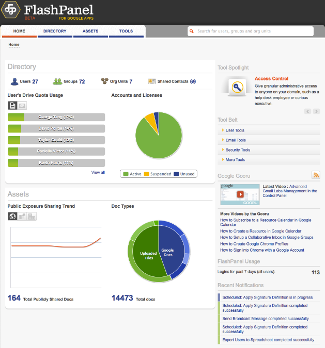Click the Active legend swatch
325x348 pixels.
click(126, 174)
